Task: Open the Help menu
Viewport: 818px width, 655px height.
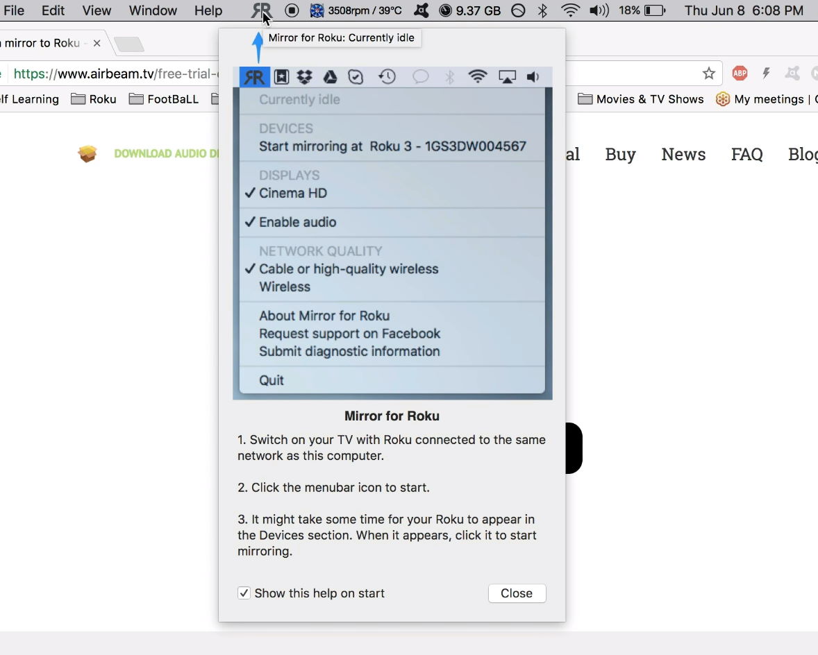Action: (x=208, y=10)
